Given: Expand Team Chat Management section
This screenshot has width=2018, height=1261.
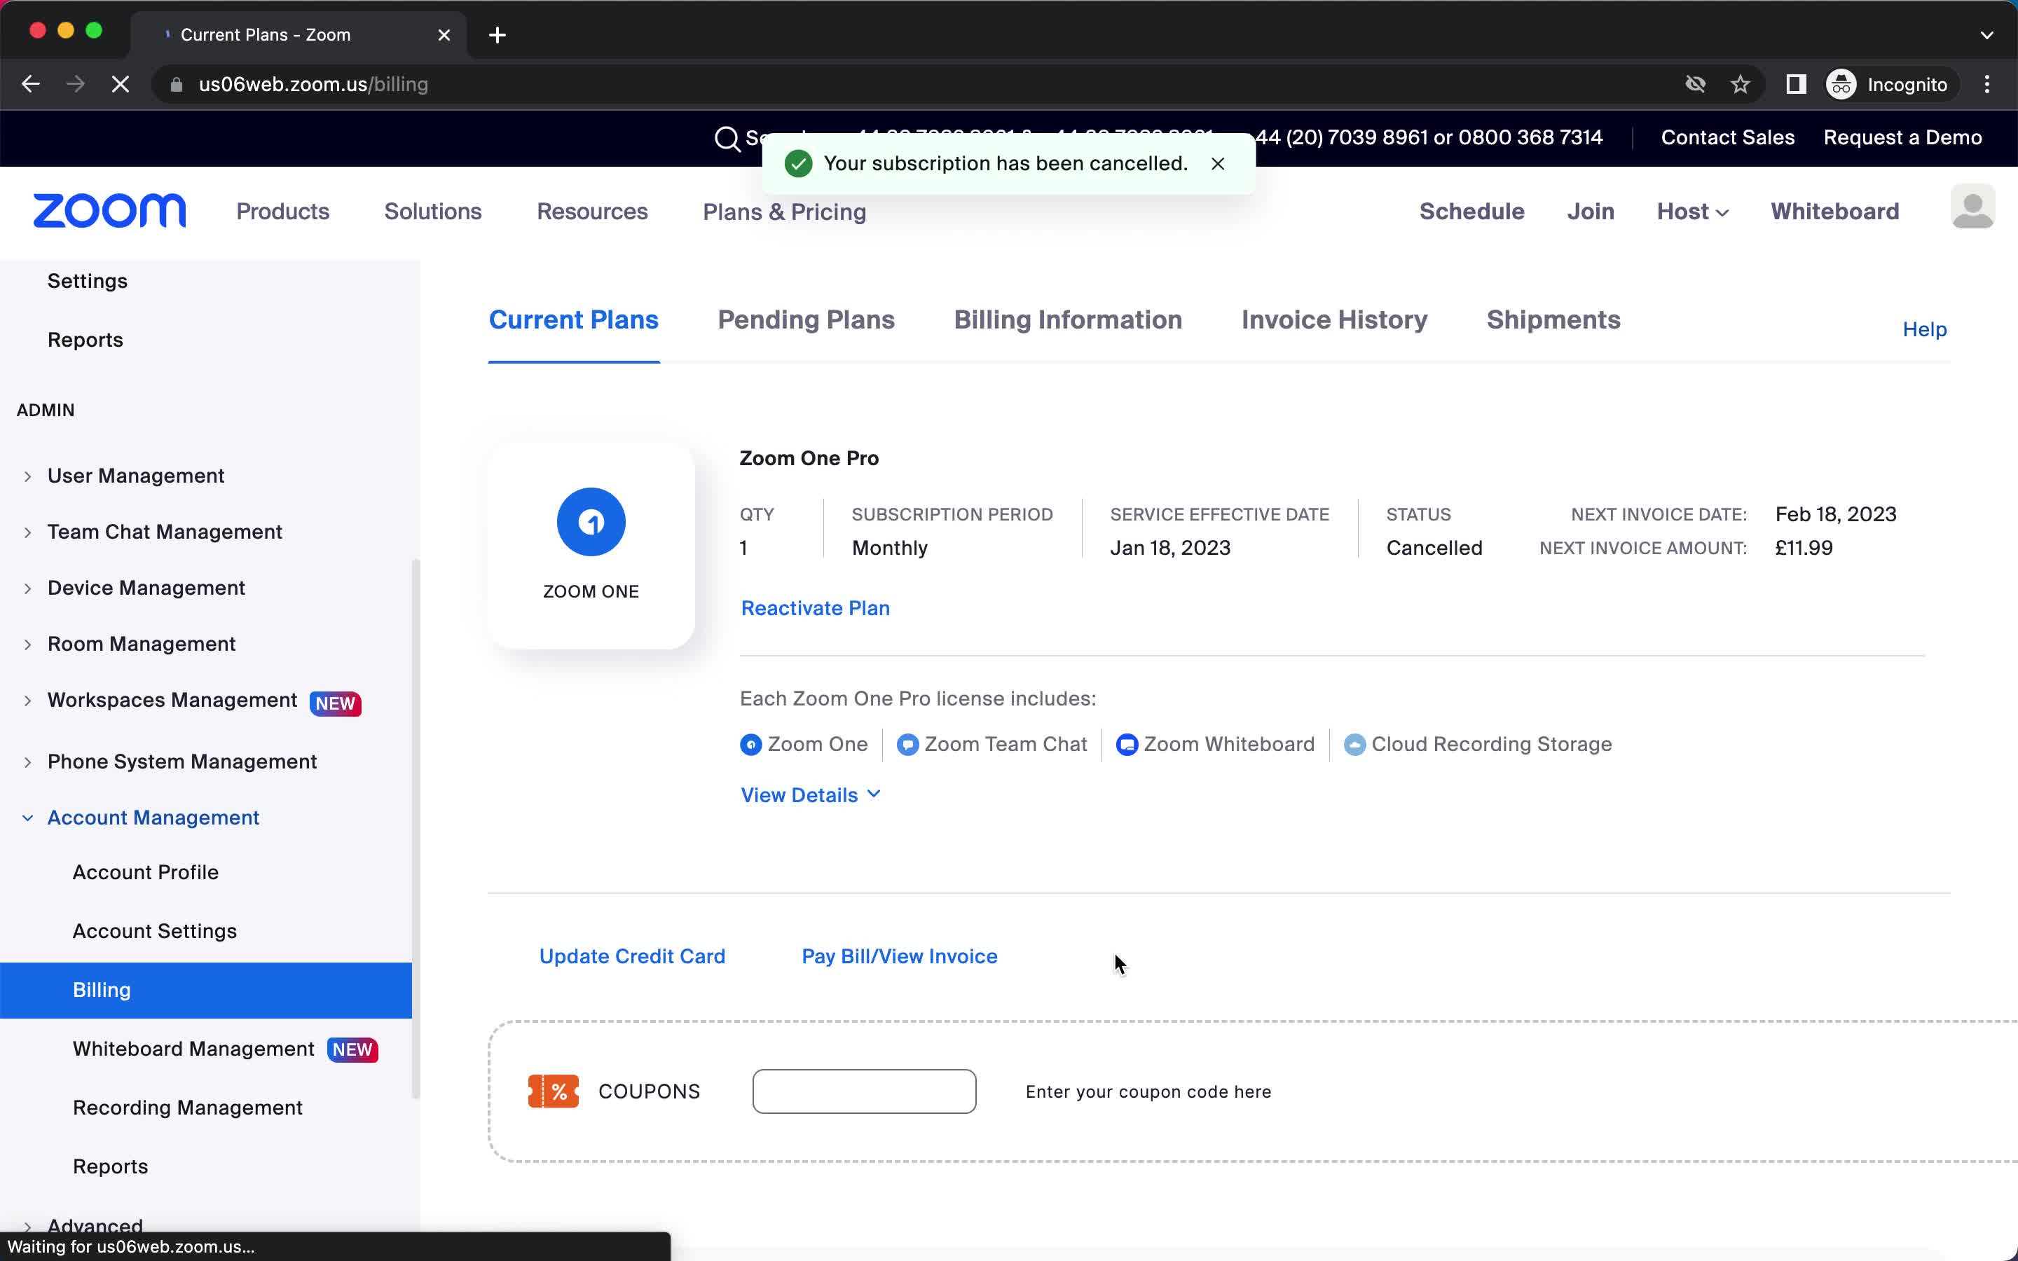Looking at the screenshot, I should (27, 532).
